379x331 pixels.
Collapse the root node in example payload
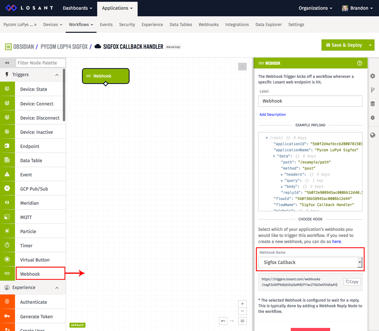[267, 138]
